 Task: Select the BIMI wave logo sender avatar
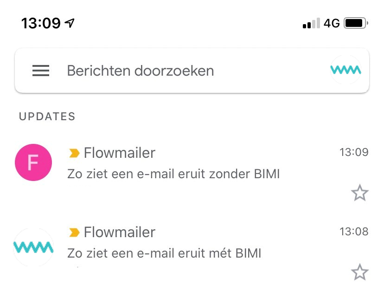[x=33, y=247]
